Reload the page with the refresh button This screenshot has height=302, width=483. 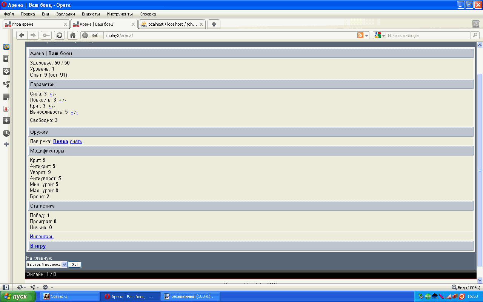[x=59, y=35]
